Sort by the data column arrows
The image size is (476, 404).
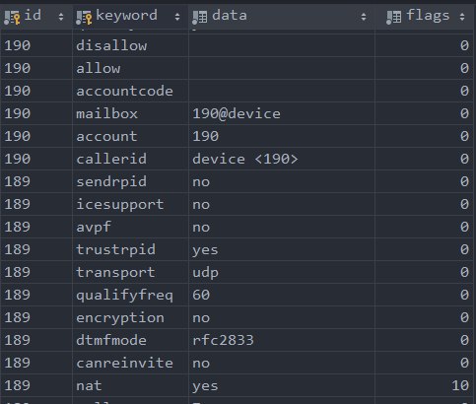coord(364,17)
